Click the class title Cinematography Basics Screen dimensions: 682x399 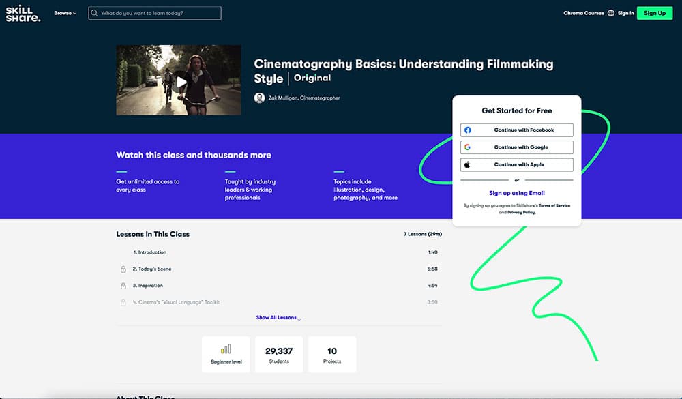[x=403, y=70]
